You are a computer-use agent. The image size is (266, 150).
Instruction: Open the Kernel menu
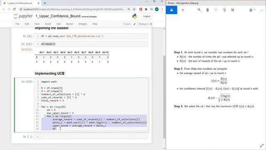69,24
